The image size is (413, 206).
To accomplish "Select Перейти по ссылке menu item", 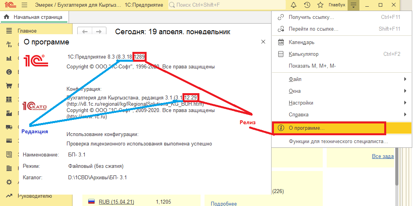I will (313, 29).
